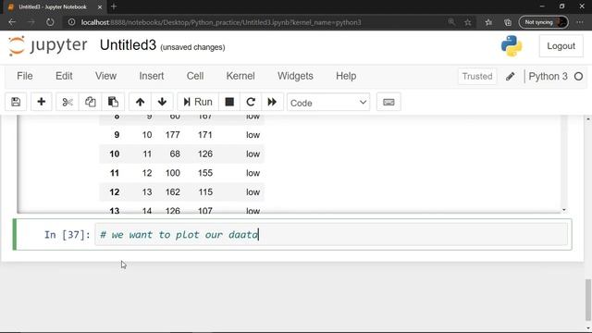Select value 162 in row 12

point(173,192)
